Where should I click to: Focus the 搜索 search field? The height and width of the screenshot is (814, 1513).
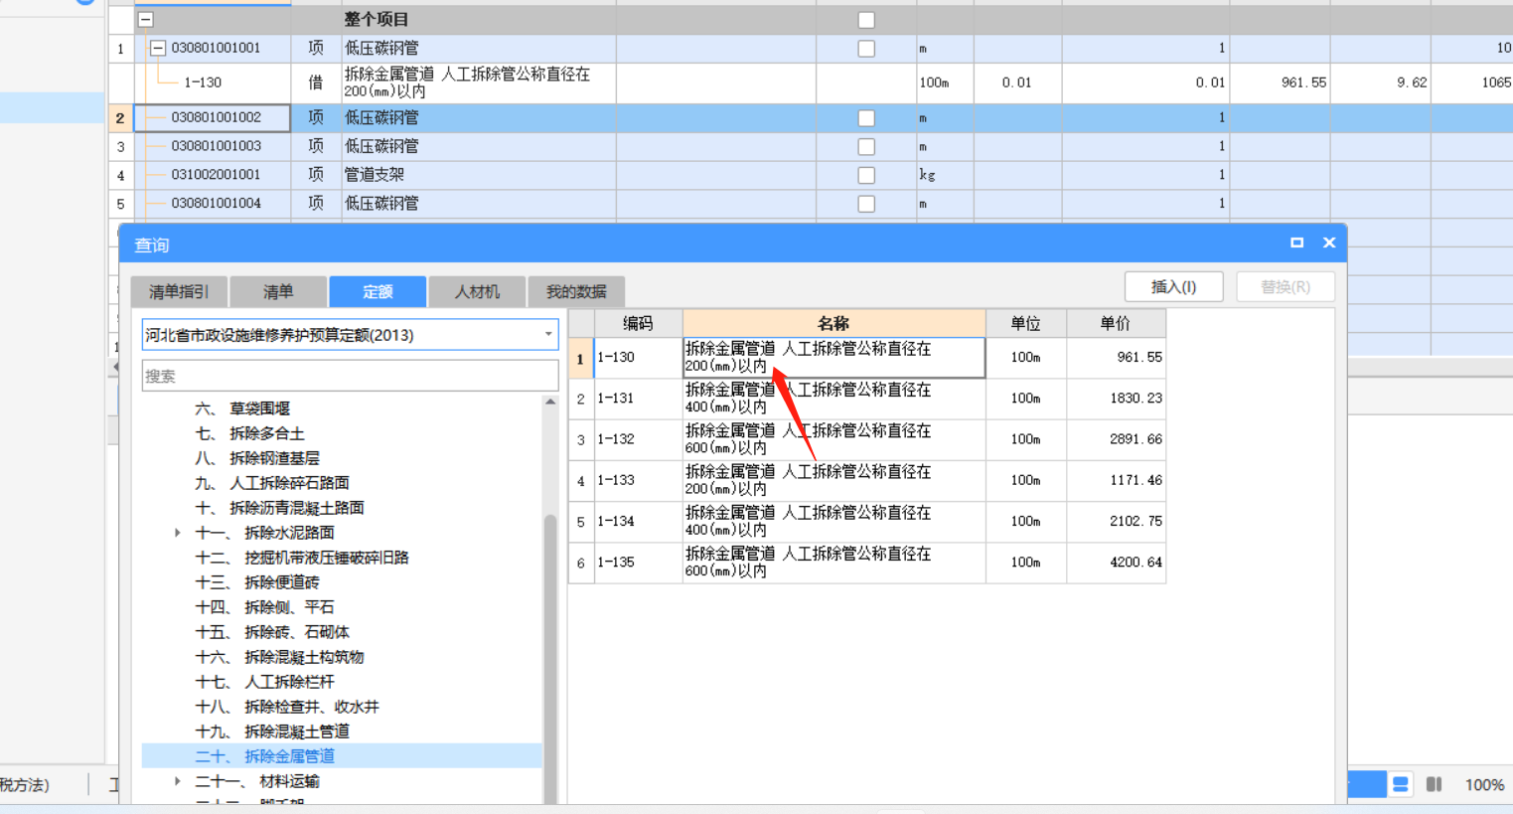pyautogui.click(x=350, y=376)
